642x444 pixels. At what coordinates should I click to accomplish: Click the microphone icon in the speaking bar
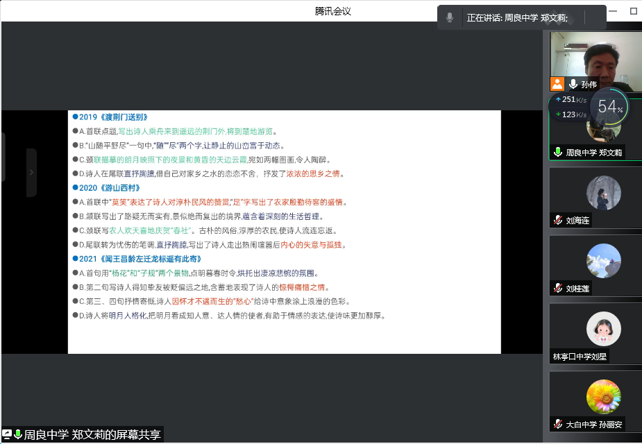(450, 17)
